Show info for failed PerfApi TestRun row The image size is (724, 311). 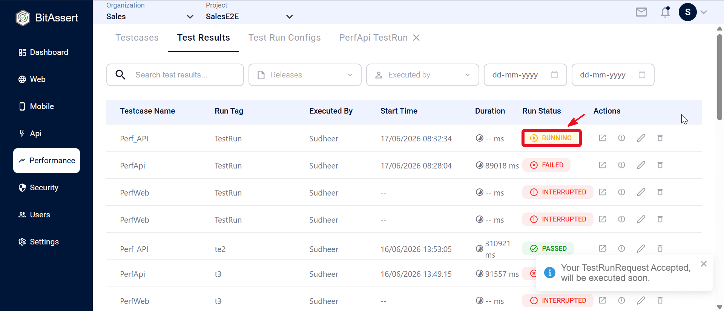tap(621, 165)
